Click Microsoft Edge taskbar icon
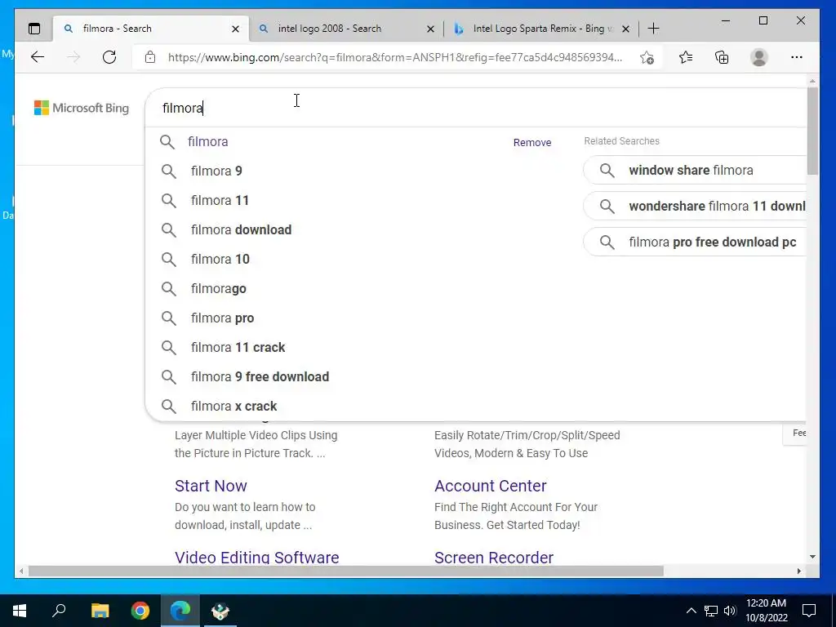The width and height of the screenshot is (836, 627). point(180,611)
